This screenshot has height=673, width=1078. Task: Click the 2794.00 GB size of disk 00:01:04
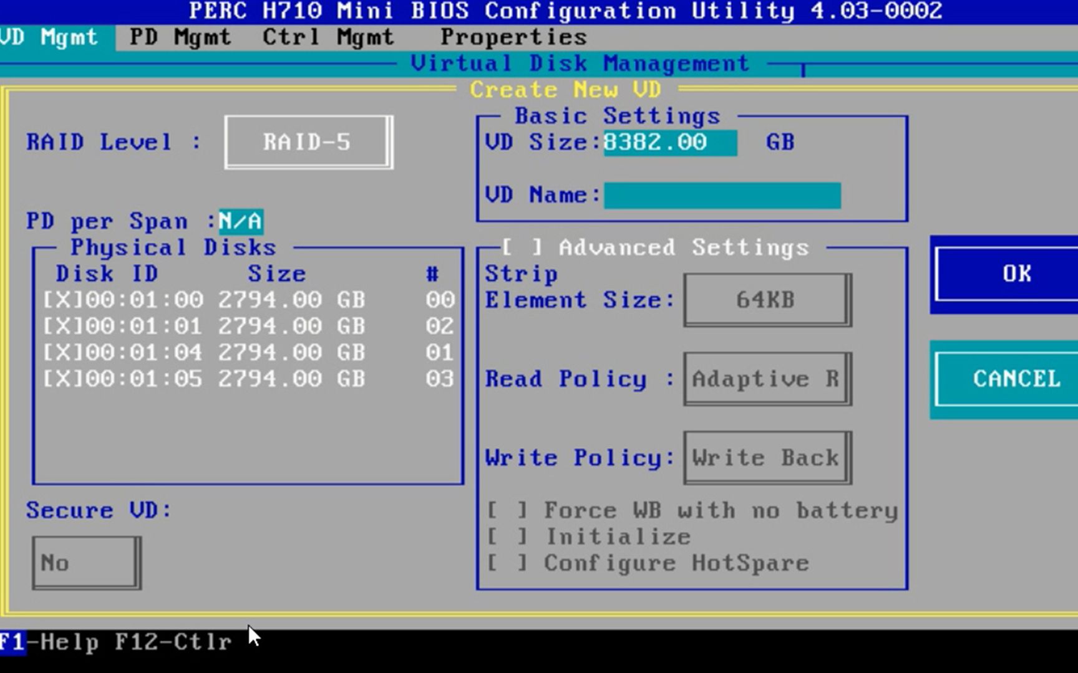tap(291, 353)
